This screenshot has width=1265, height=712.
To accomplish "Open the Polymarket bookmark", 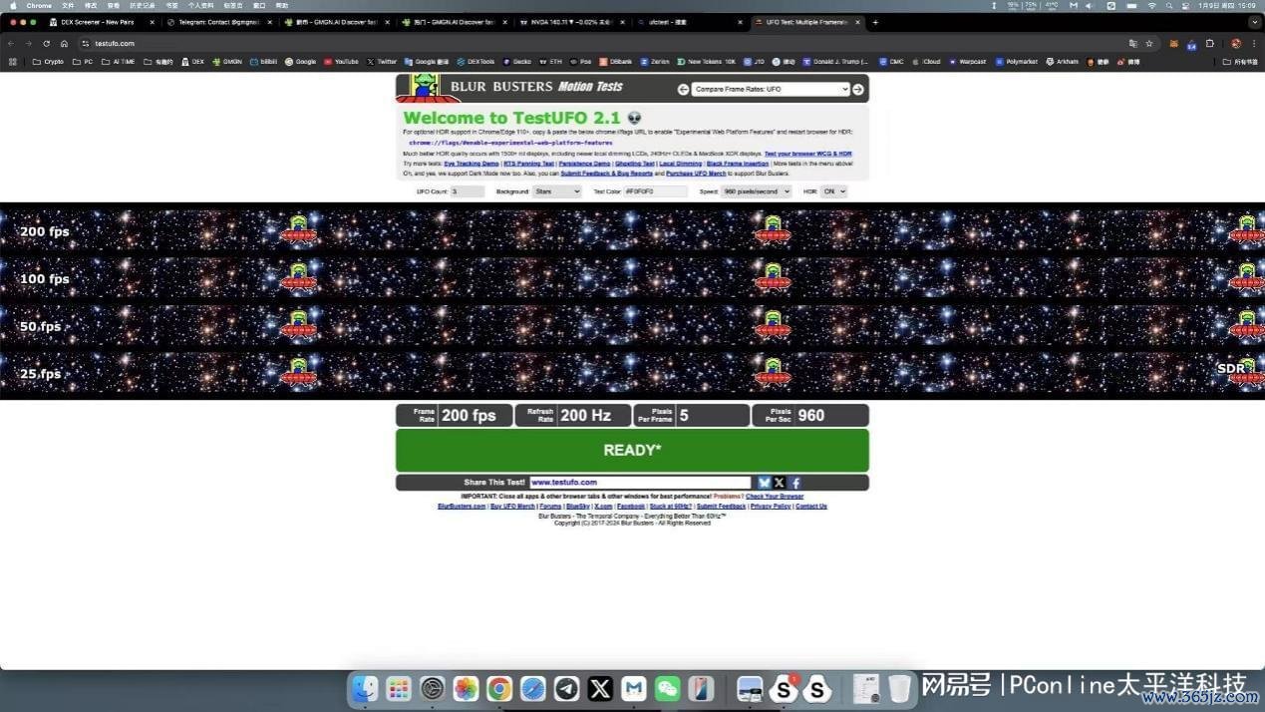I will [x=1017, y=62].
